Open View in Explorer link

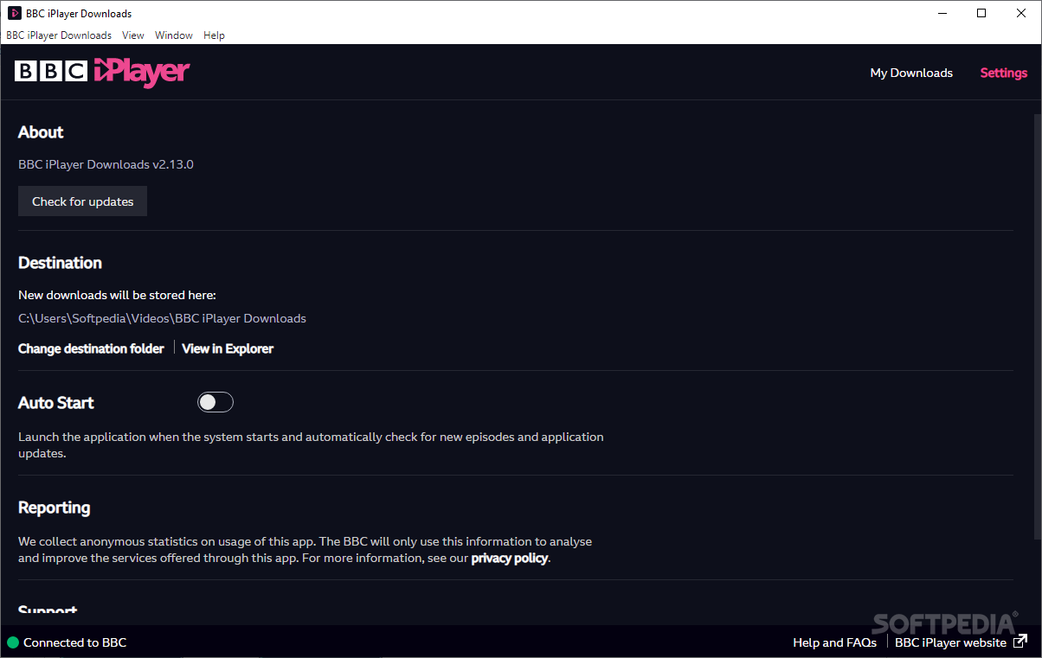pos(228,348)
